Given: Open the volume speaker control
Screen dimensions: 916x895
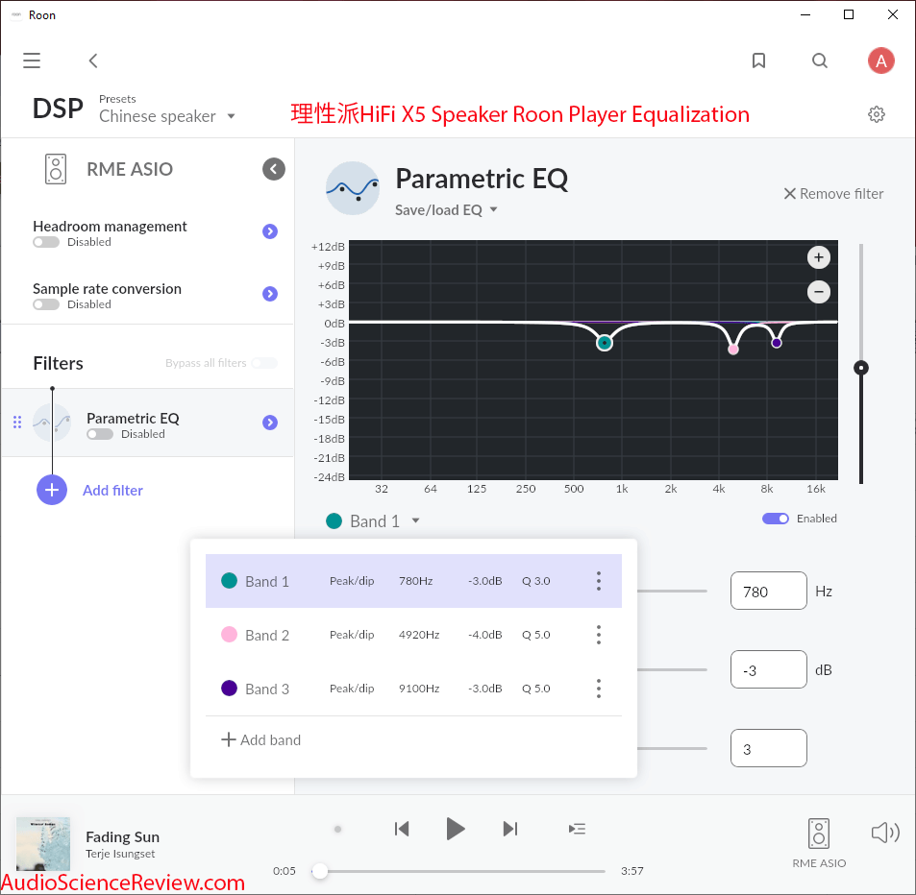Looking at the screenshot, I should click(885, 833).
